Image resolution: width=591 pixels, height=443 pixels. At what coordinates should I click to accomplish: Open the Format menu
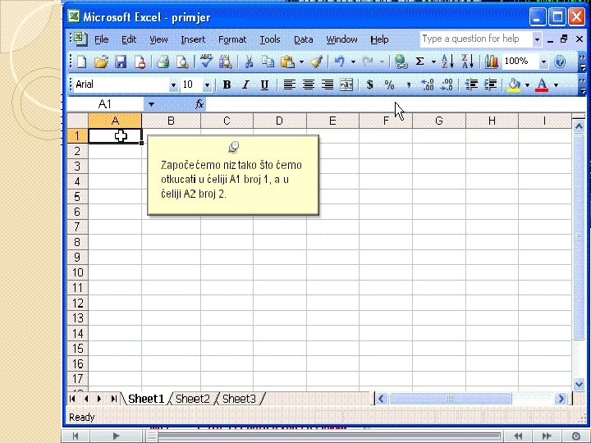click(232, 39)
